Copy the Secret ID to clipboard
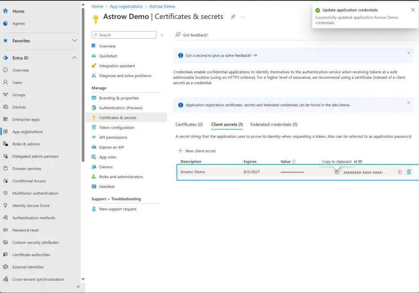Screen dimensions: 419x293 (400, 172)
